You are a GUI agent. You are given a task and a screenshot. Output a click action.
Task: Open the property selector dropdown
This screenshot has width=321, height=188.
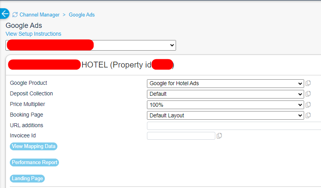91,45
